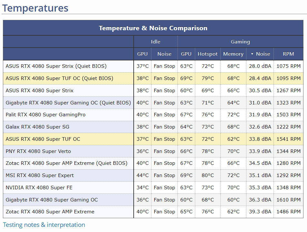307x232 pixels.
Task: Click the Idle Noise column header
Action: click(164, 54)
